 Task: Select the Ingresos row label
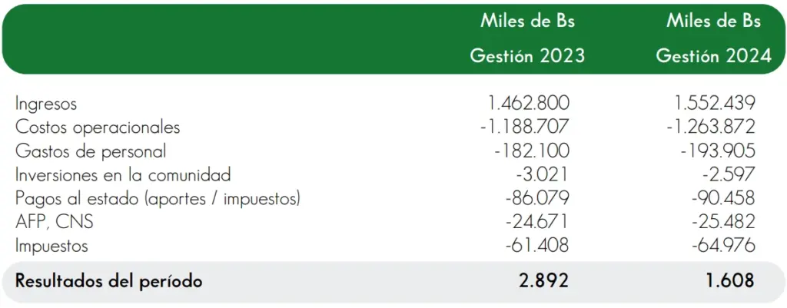[x=46, y=104]
